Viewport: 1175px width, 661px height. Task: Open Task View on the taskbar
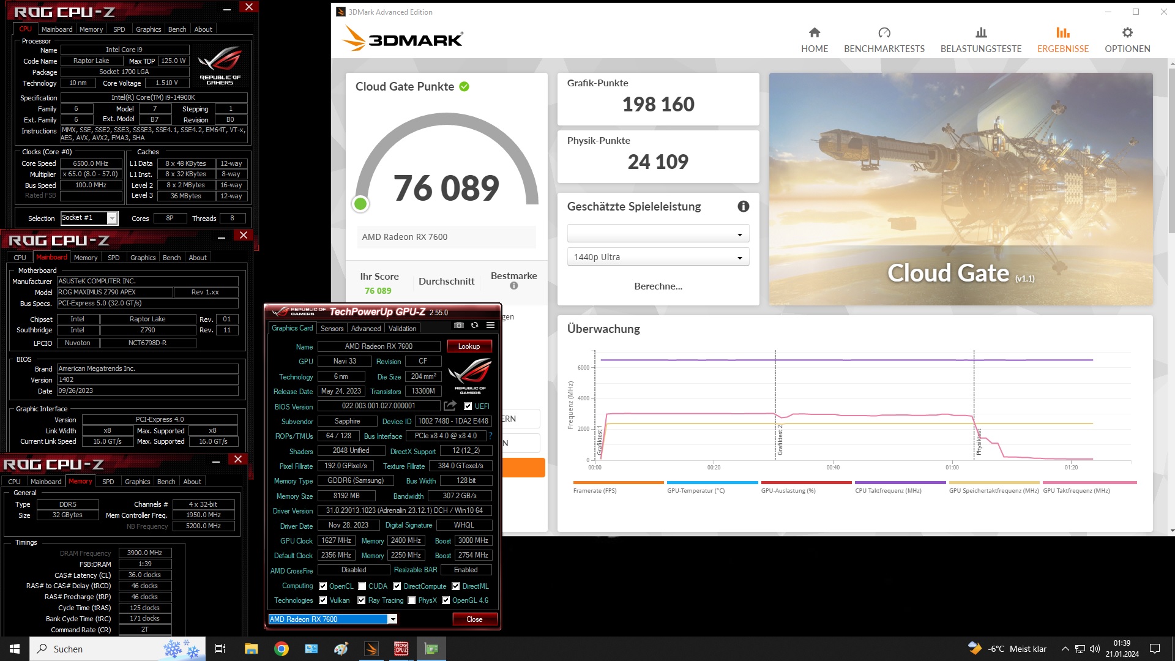tap(220, 649)
